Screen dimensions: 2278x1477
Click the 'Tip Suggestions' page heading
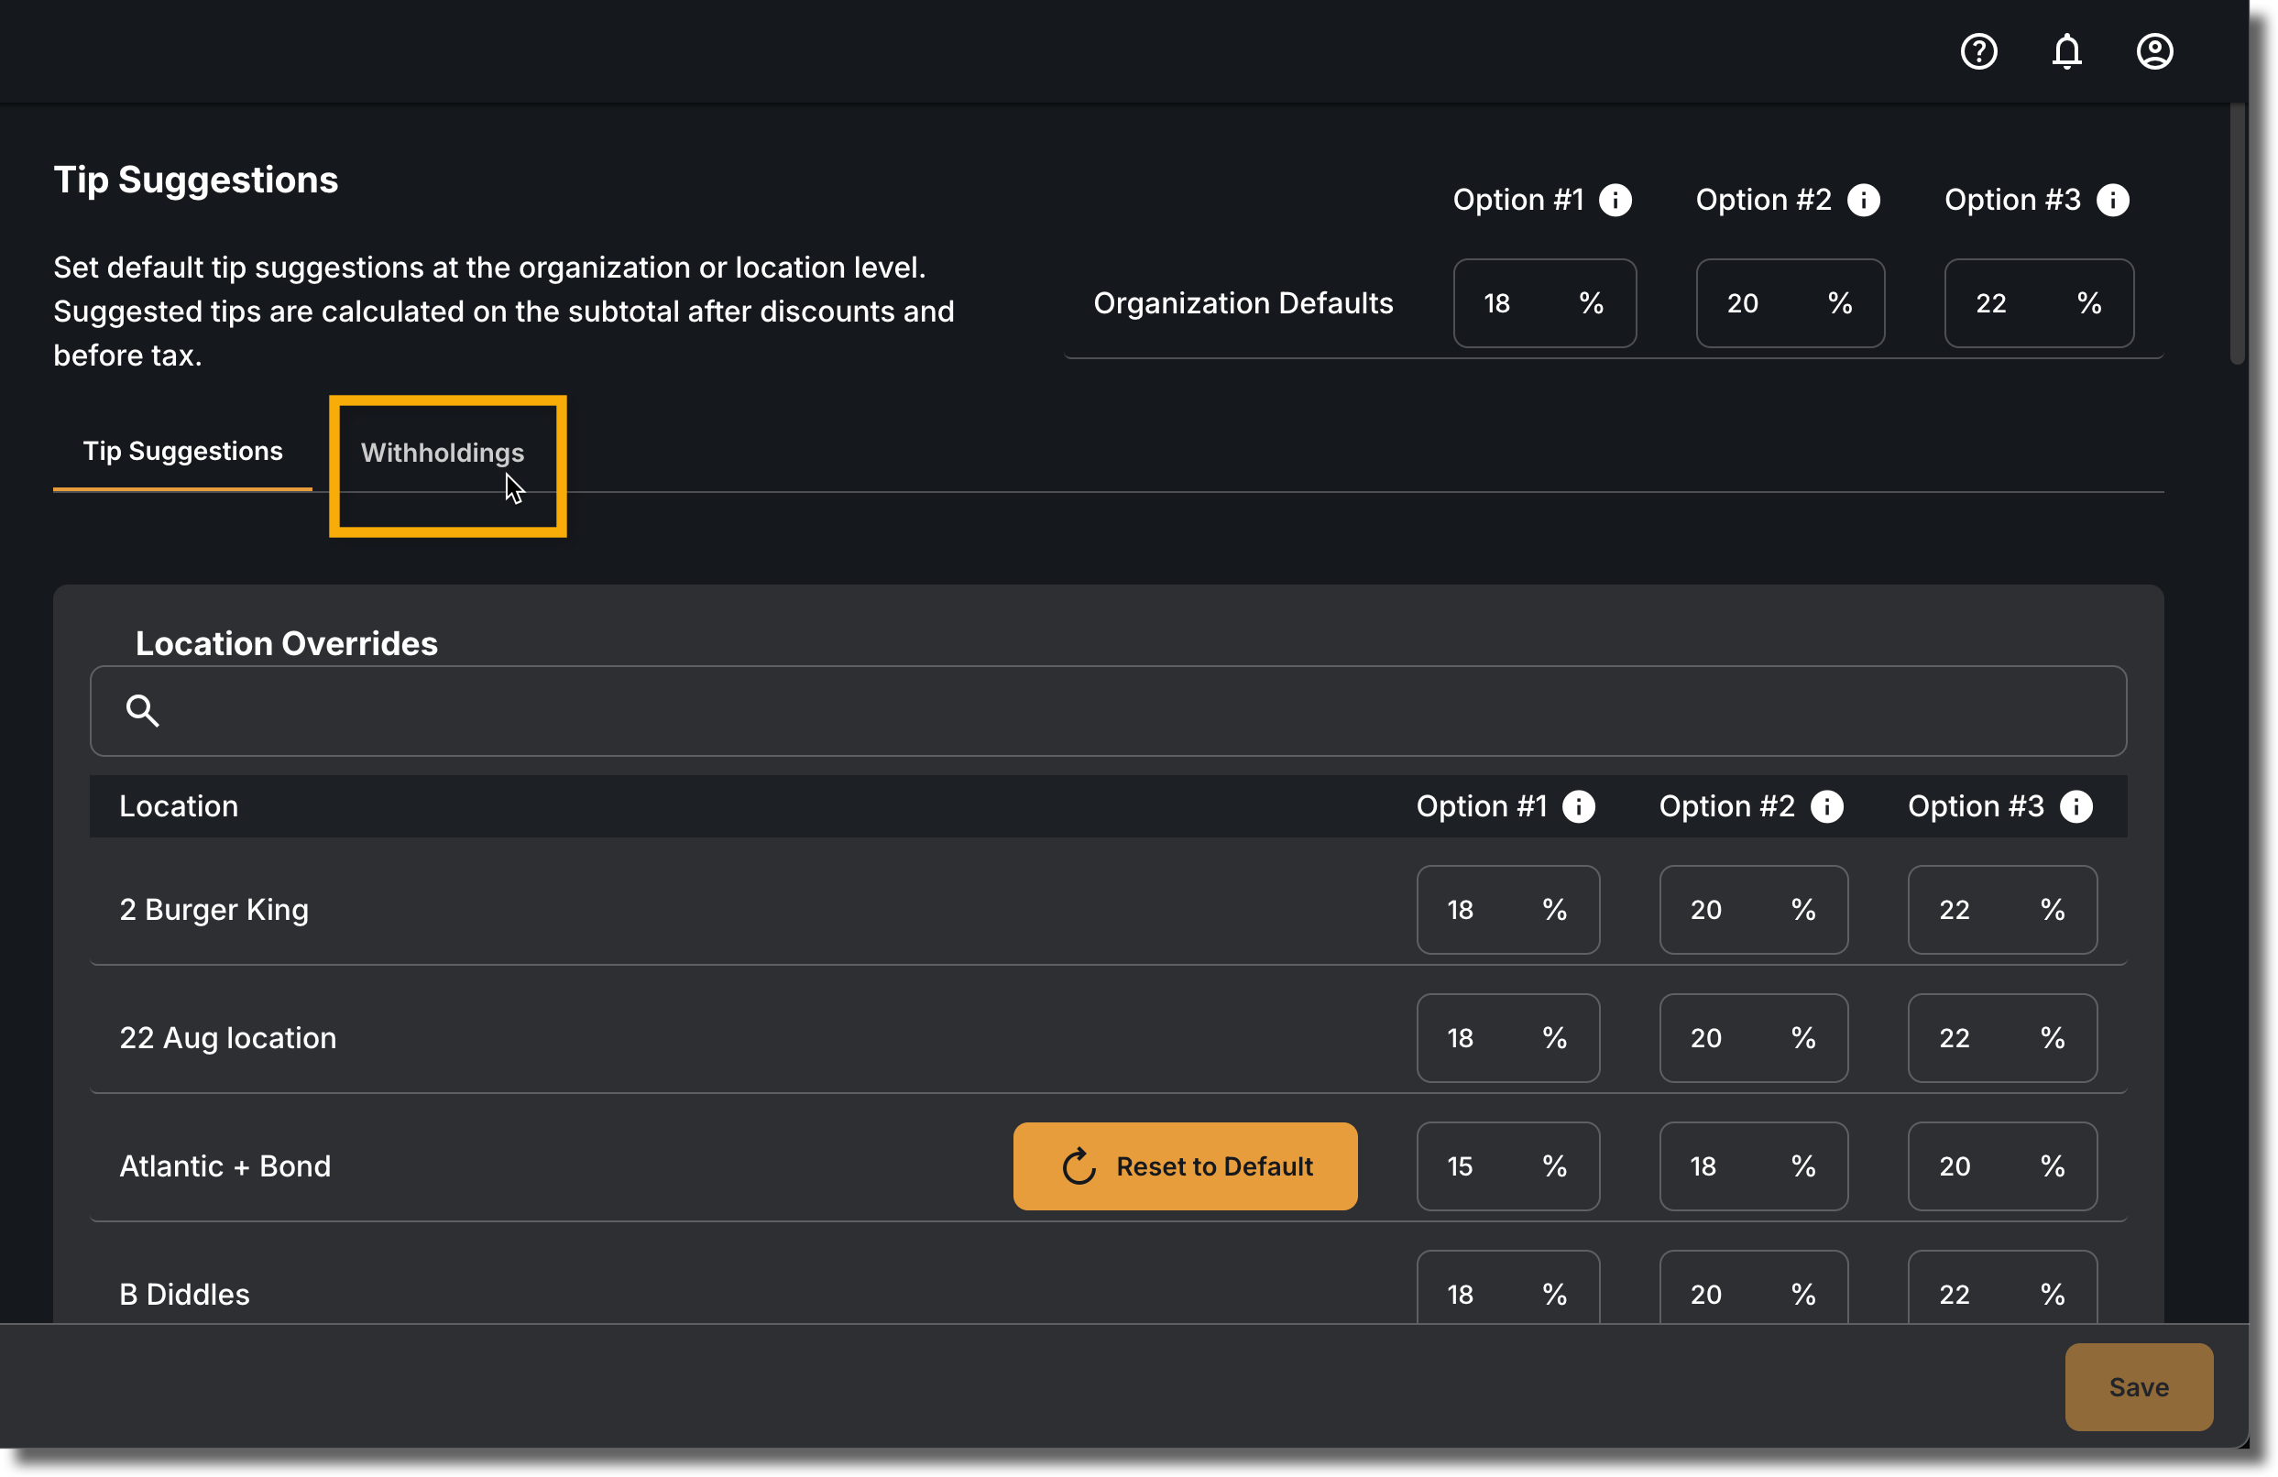point(196,180)
